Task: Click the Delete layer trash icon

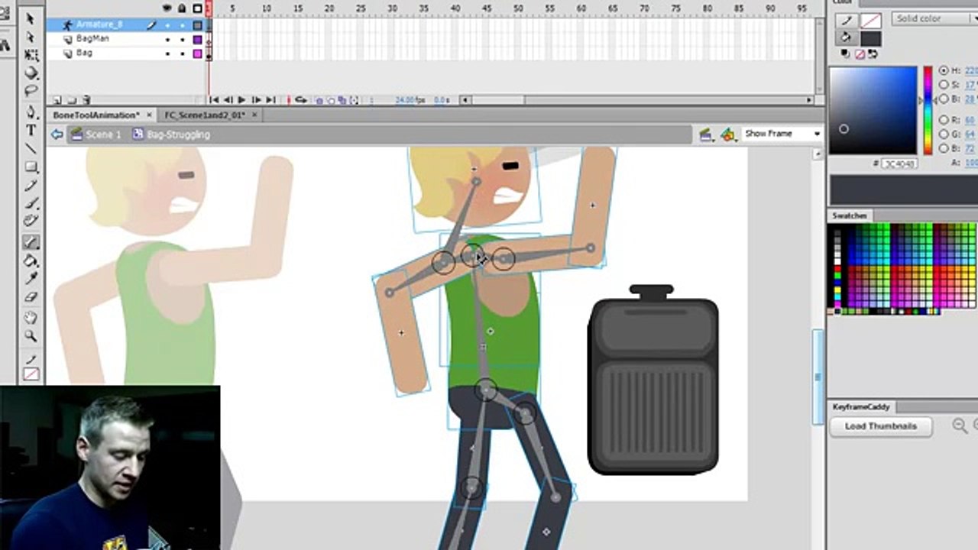Action: 86,100
